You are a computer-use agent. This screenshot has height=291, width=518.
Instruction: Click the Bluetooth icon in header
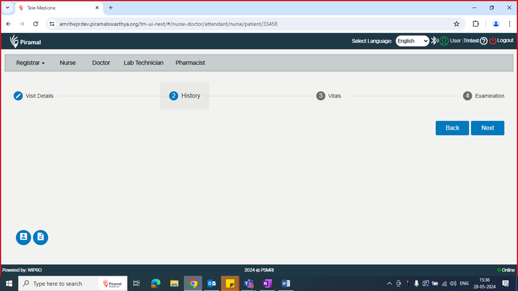click(x=434, y=41)
